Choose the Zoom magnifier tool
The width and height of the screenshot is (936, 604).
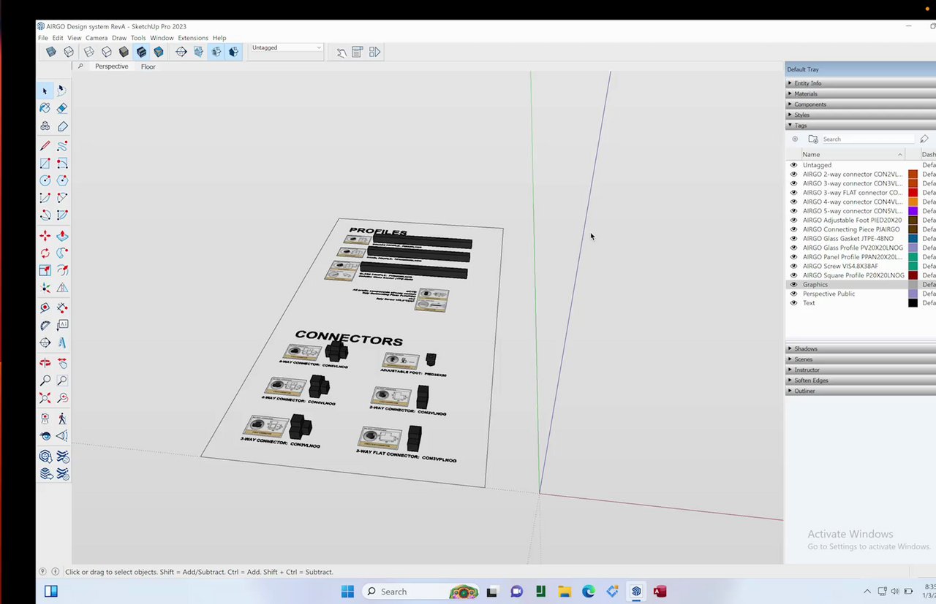coord(45,381)
